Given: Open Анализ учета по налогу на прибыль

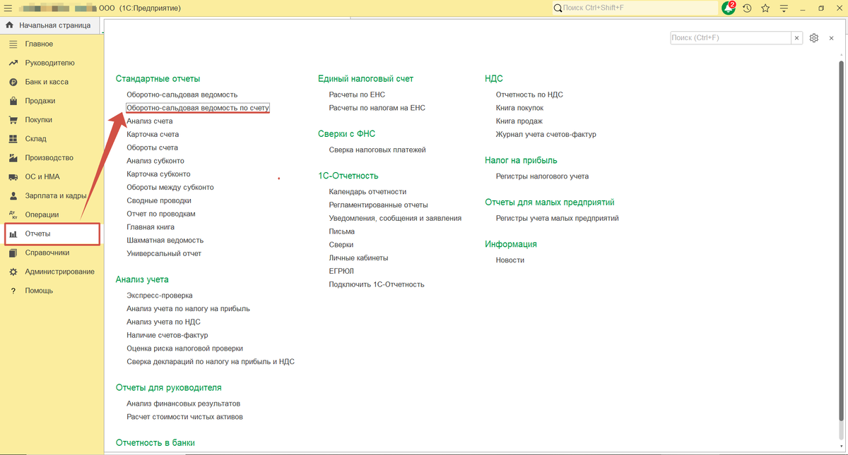Looking at the screenshot, I should pyautogui.click(x=188, y=308).
